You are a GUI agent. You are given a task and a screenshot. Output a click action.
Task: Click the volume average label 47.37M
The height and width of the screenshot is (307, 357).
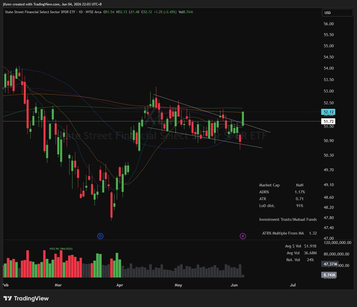click(x=330, y=264)
